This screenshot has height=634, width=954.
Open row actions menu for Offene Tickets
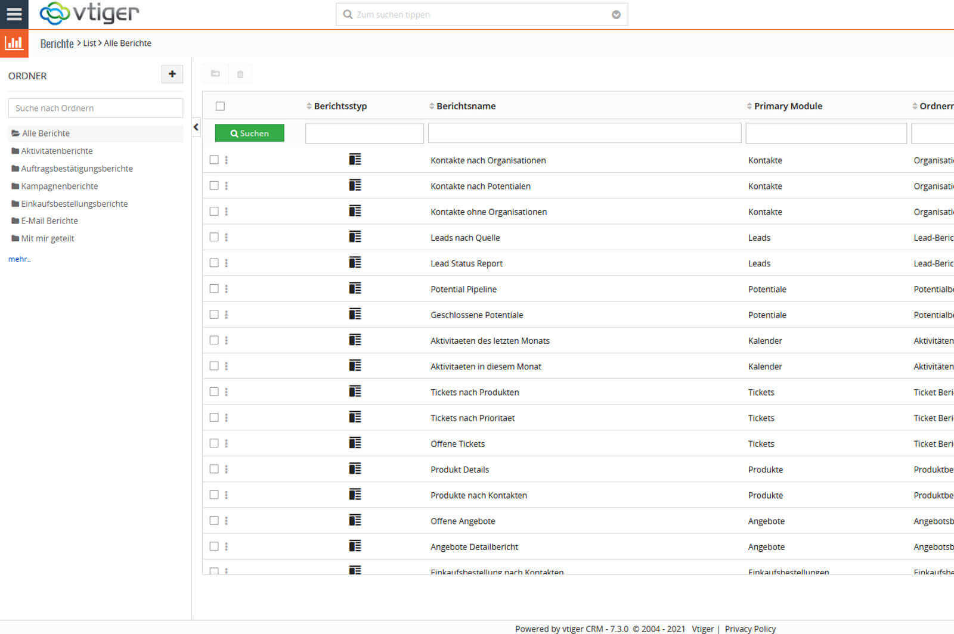(x=227, y=444)
